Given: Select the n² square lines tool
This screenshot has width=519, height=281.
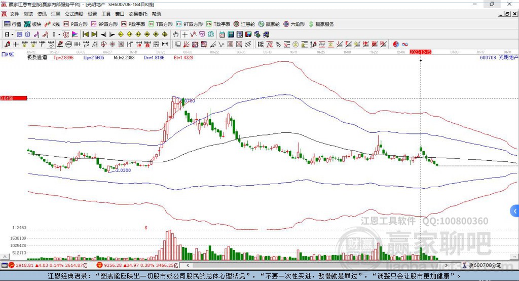Looking at the screenshot, I should (86, 45).
